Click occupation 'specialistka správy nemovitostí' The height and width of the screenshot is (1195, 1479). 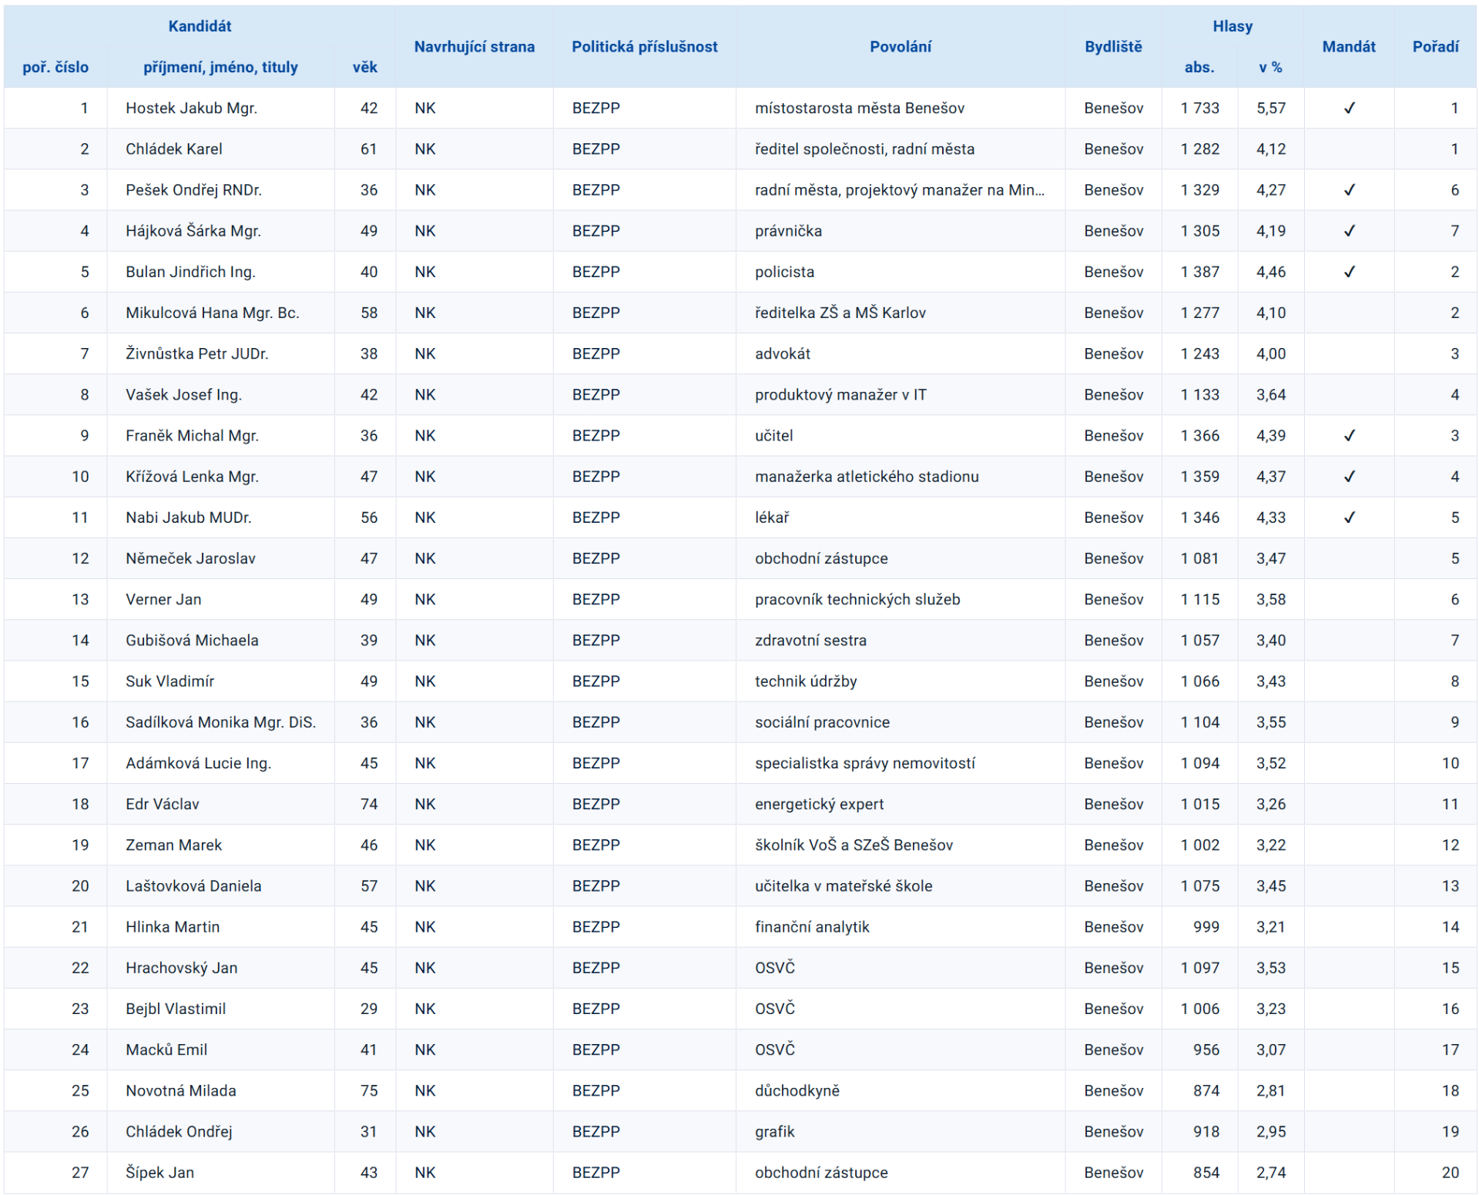point(864,763)
